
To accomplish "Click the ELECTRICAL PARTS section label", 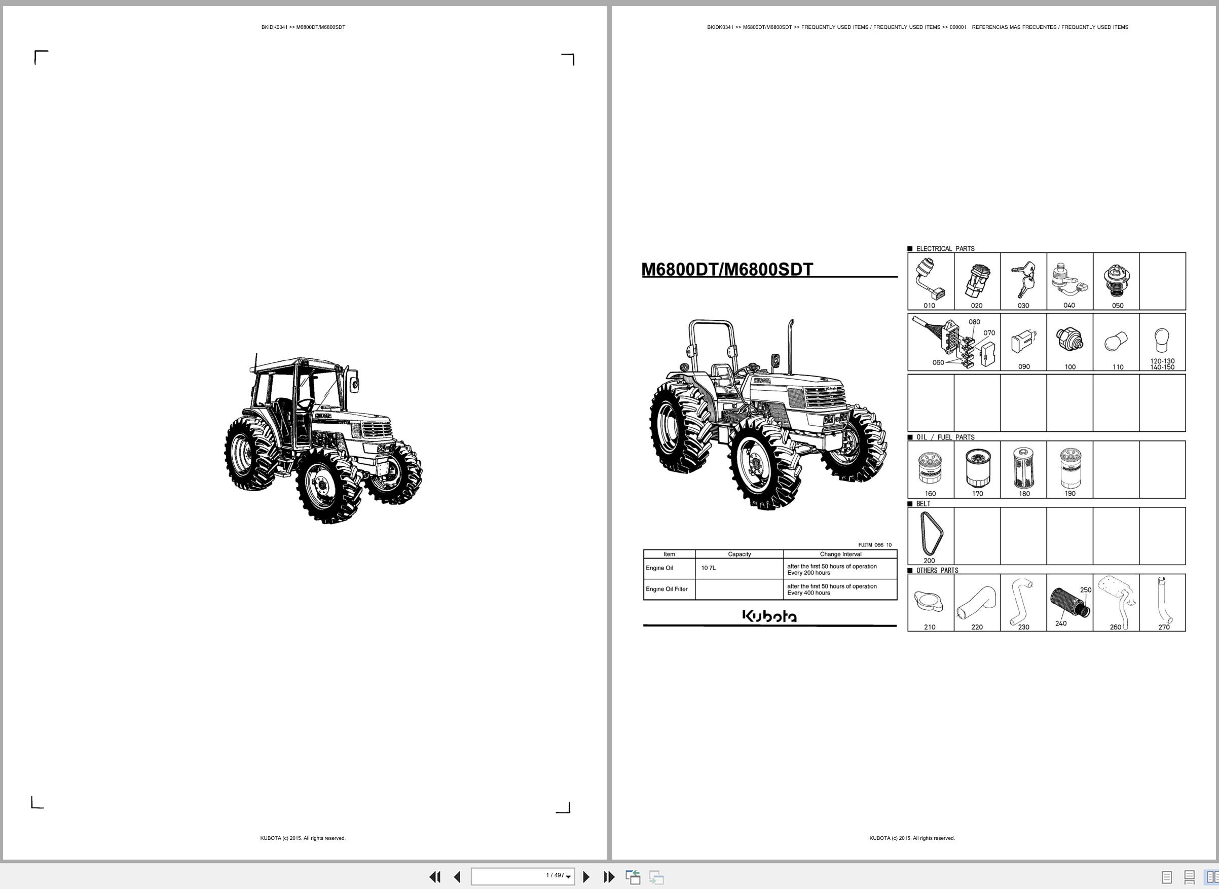I will (945, 249).
